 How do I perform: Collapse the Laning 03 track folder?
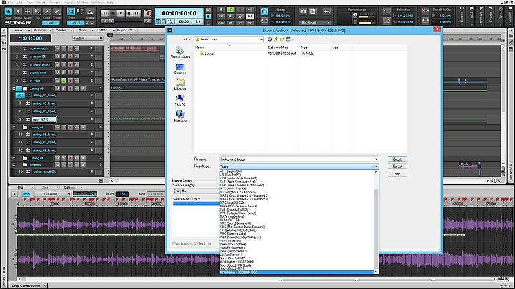click(x=14, y=88)
